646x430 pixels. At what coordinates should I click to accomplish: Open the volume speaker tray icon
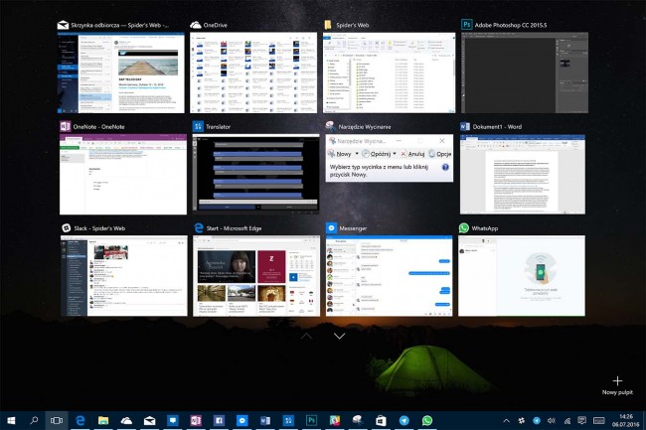click(x=552, y=420)
